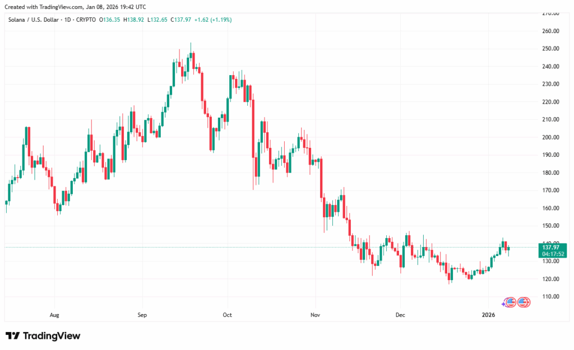Select the Open value 136.35
Viewport: 574px width, 350px height.
click(109, 20)
